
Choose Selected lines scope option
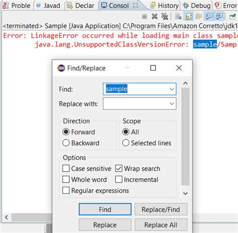tap(126, 143)
